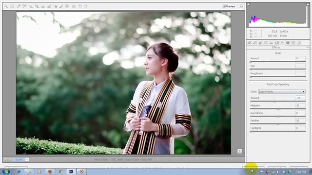Click the vignette Highlights slider
This screenshot has height=175, width=312.
[278, 131]
